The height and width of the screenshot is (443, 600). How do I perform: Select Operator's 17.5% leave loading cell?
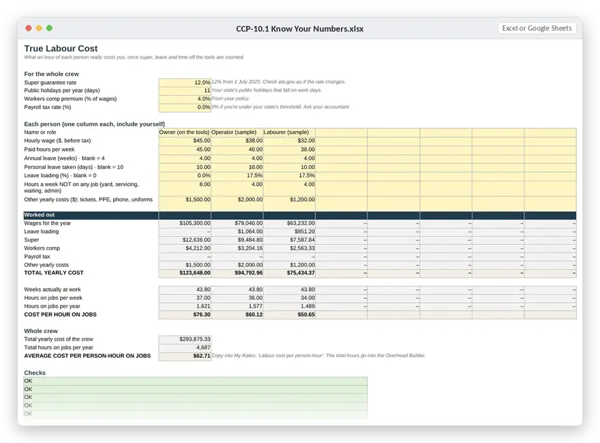[237, 175]
